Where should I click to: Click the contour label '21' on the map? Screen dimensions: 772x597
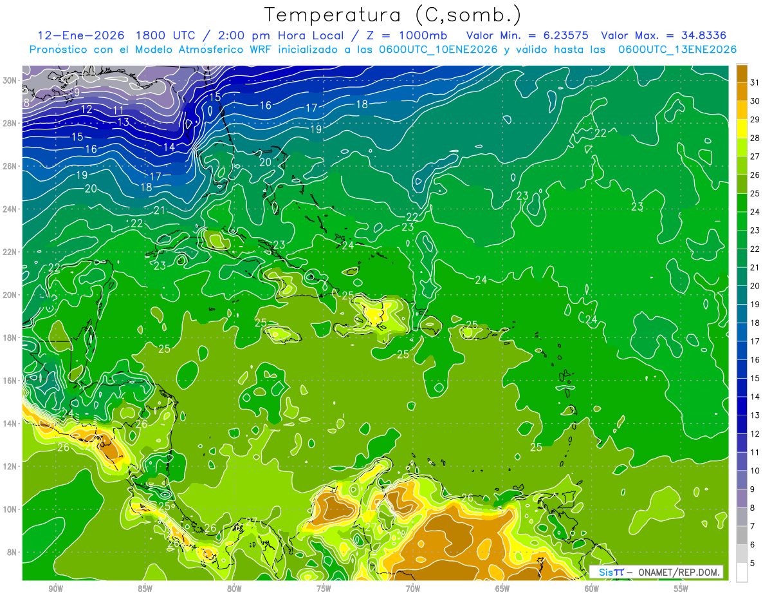(x=160, y=210)
